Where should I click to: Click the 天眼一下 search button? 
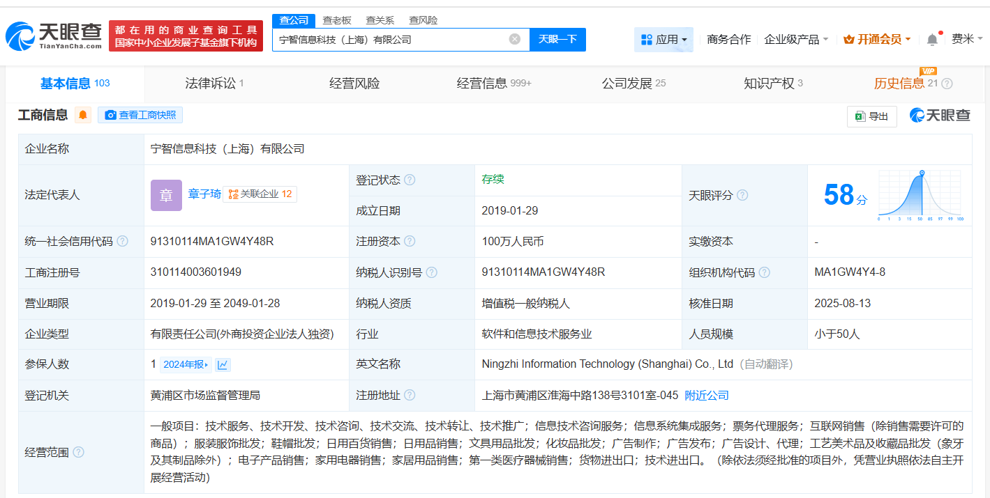(x=558, y=39)
